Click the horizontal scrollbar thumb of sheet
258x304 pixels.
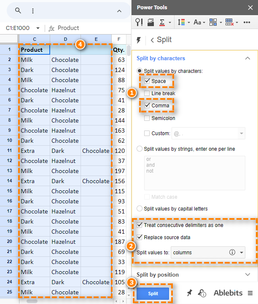pos(32,301)
